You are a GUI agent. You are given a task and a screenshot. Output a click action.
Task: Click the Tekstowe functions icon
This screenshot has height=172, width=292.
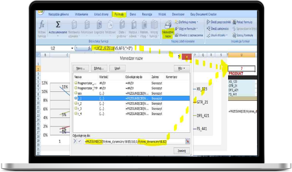point(110,26)
